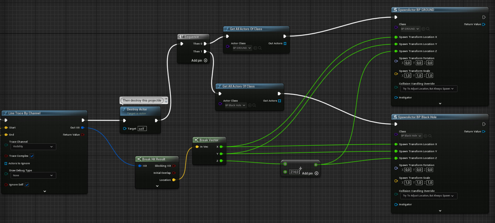Click the Location output pin on Break Hit Result
Viewport: 495px width, 223px height.
[x=173, y=180]
